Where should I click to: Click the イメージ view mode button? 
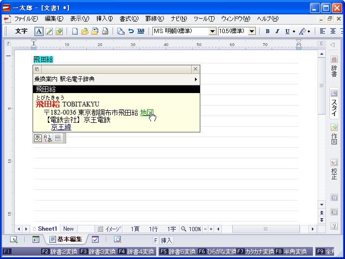pos(109,229)
